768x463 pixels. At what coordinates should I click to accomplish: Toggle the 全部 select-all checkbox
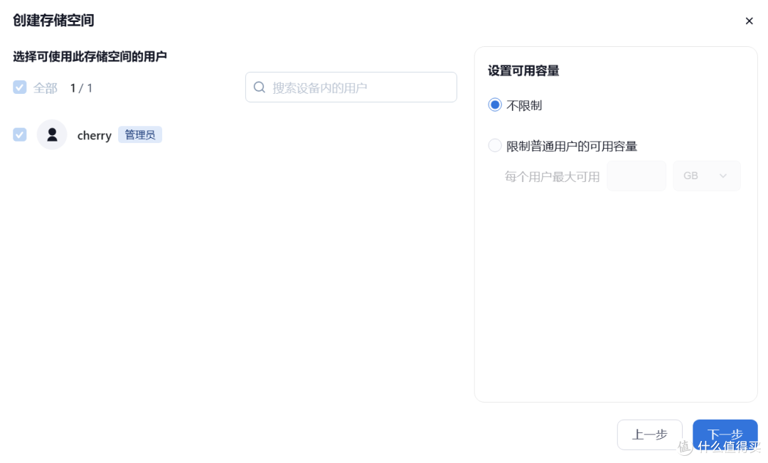(x=19, y=87)
